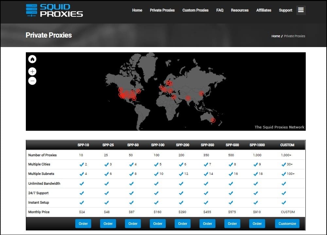Click the India location marker on map
The width and height of the screenshot is (327, 235).
point(188,98)
